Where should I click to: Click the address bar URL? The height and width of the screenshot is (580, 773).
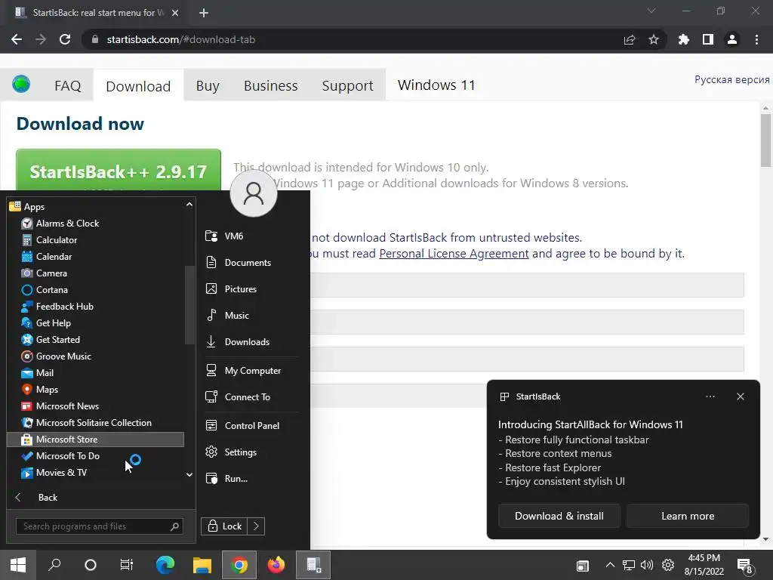pos(181,39)
